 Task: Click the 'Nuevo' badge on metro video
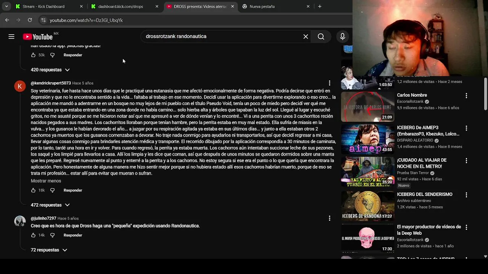tap(403, 185)
